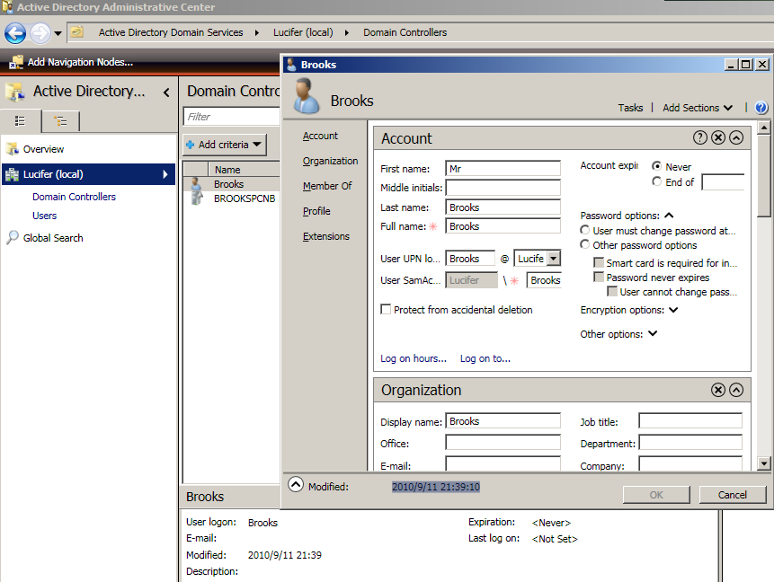The image size is (774, 582).
Task: Click the Middle initials field
Action: pyautogui.click(x=503, y=188)
